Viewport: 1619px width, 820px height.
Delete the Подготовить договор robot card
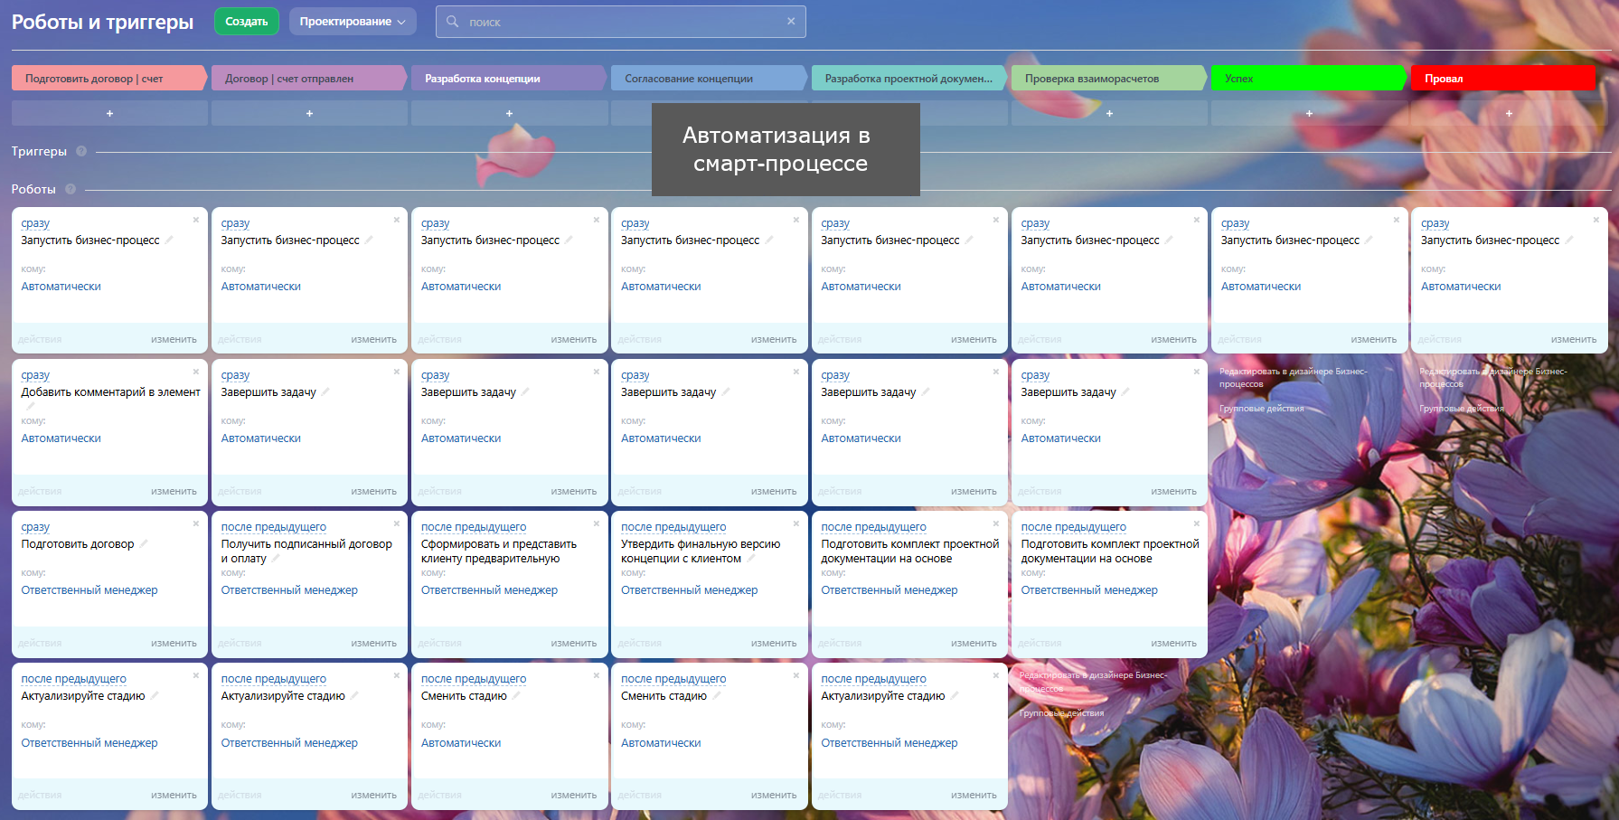196,523
